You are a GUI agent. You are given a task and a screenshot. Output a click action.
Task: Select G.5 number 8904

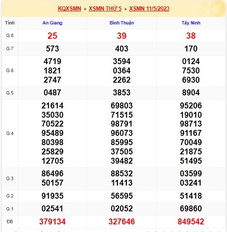click(191, 93)
